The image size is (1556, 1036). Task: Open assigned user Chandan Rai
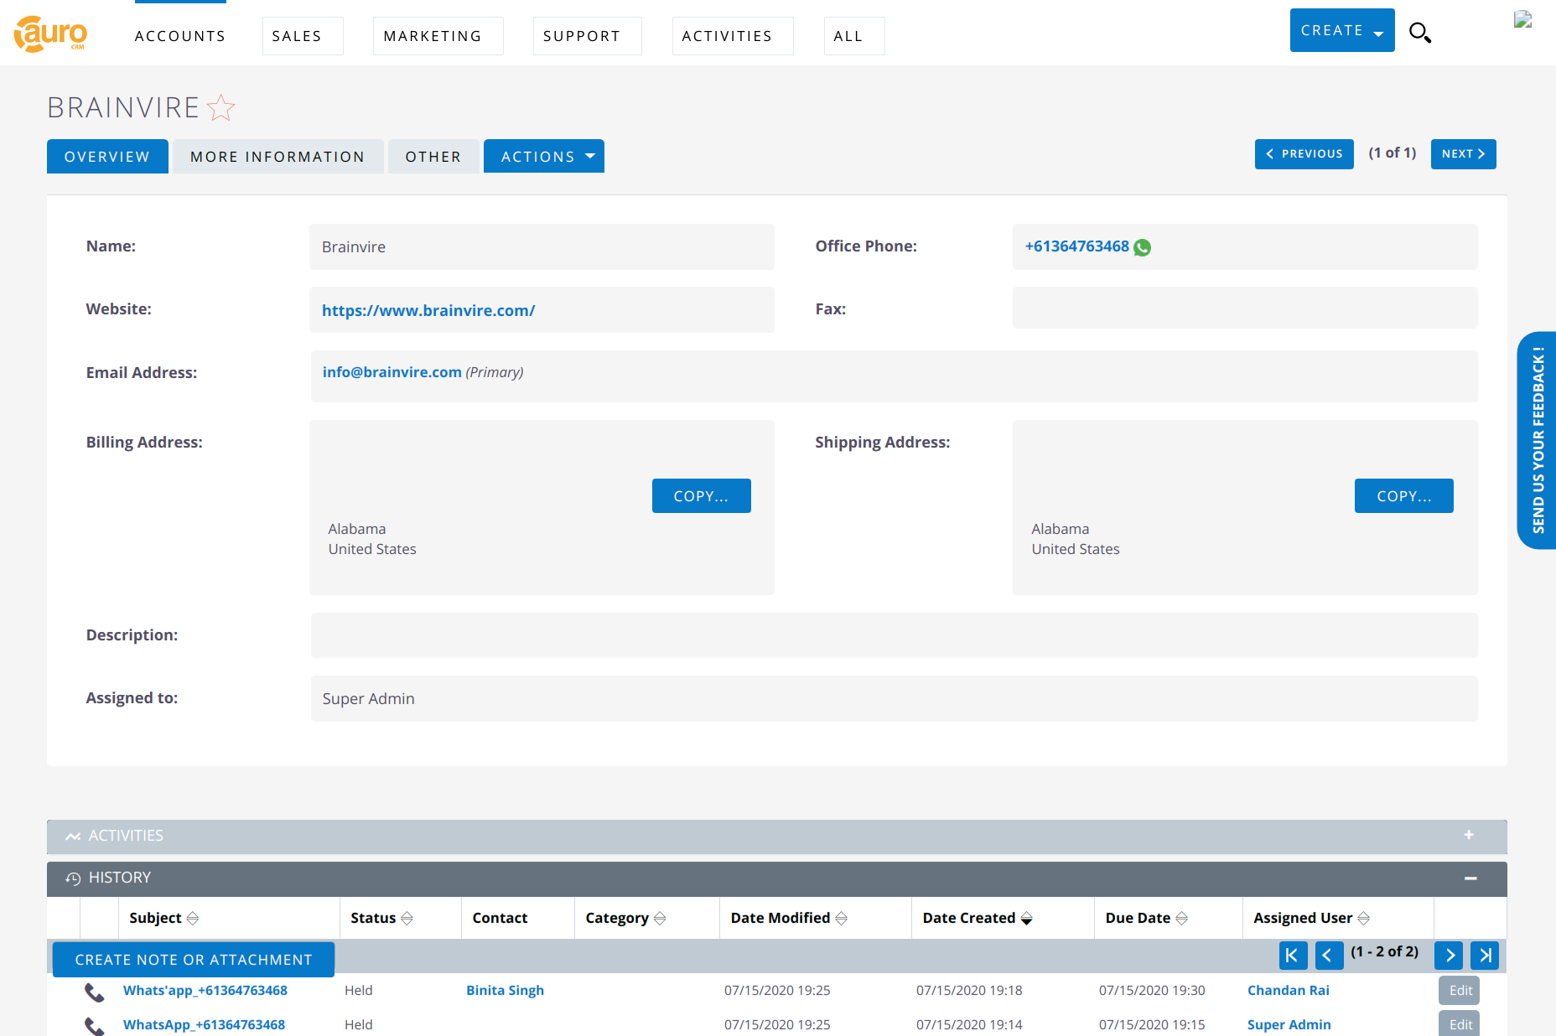[x=1289, y=990]
